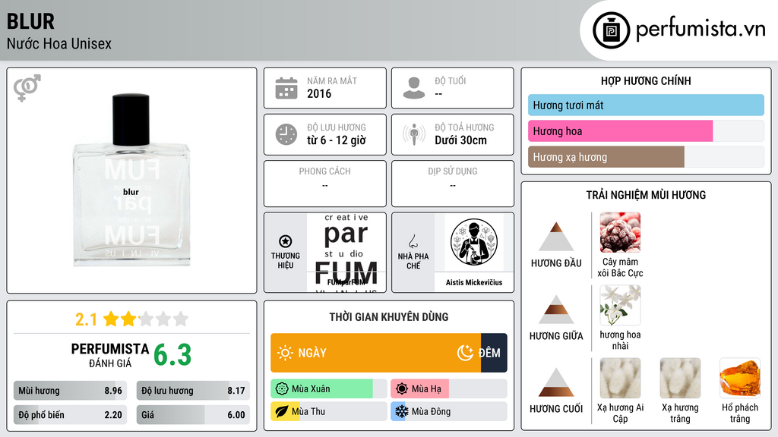The image size is (778, 437).
Task: Click the middle notes pyramid icon Hương giữa
Action: tap(556, 310)
